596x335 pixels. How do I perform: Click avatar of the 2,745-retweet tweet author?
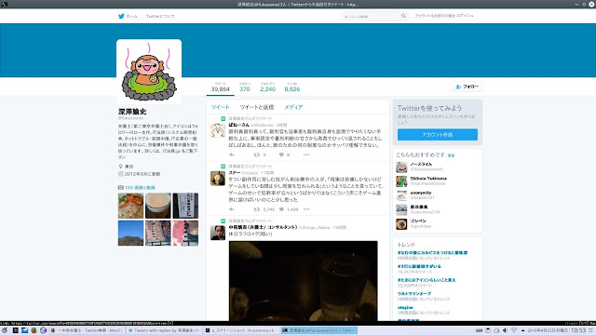218,178
